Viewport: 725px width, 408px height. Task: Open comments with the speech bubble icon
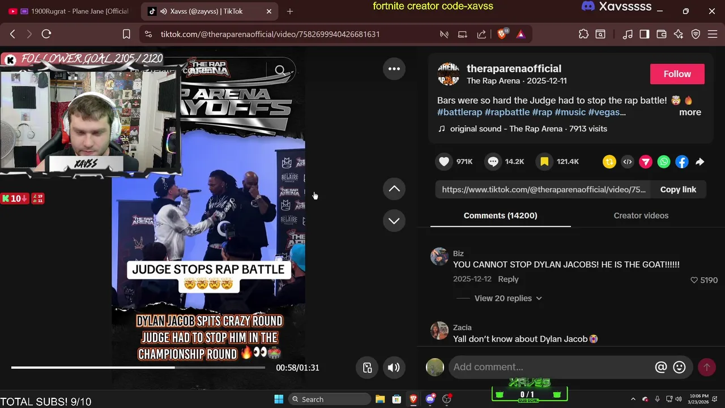click(493, 161)
